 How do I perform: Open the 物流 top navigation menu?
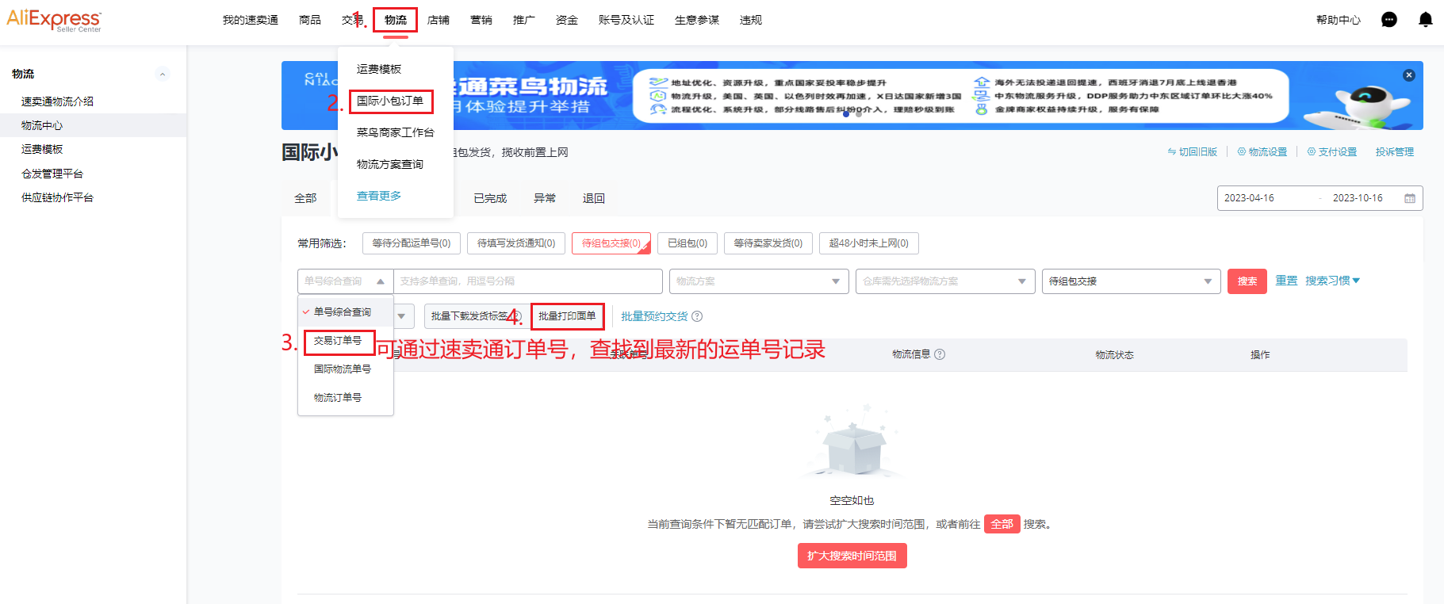(396, 20)
